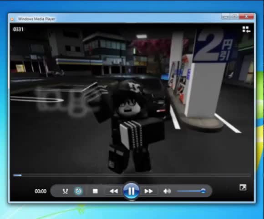Toggle shuffle mode
Image resolution: width=264 pixels, height=219 pixels.
(x=65, y=191)
